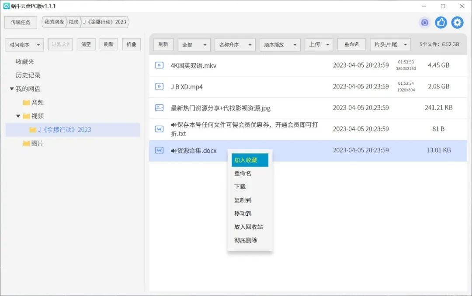Click the document icon of the txt file
Image resolution: width=472 pixels, height=296 pixels.
tap(159, 129)
